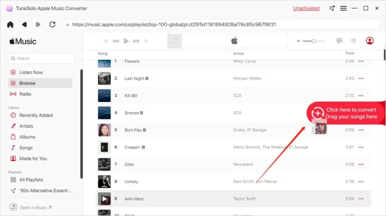
Task: Reload the page with the refresh icon
Action: click(x=52, y=24)
